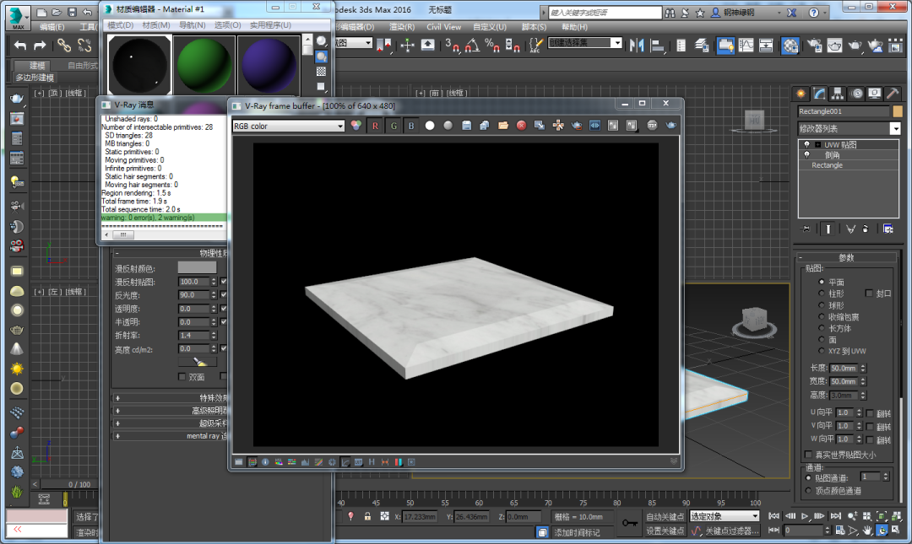Viewport: 912px width, 544px height.
Task: Open 模式(D) menu in material editor
Action: coord(121,25)
